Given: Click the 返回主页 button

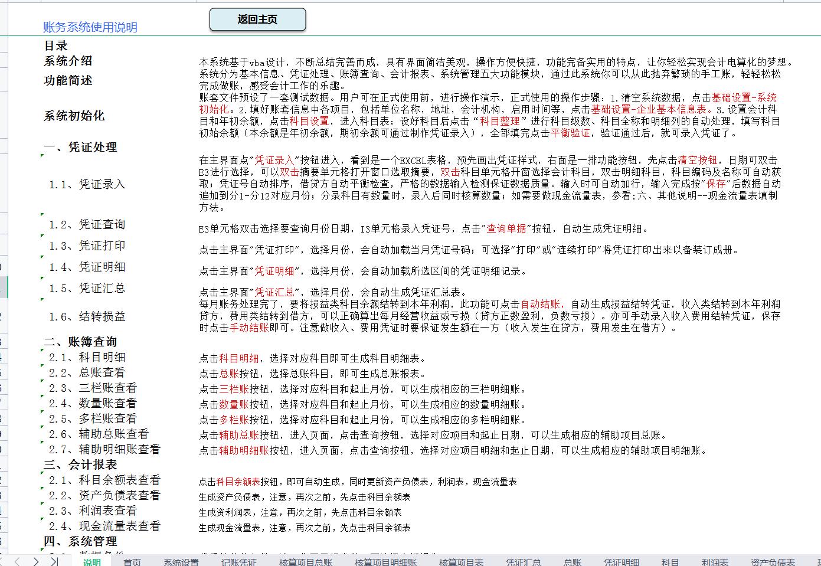Looking at the screenshot, I should tap(257, 19).
